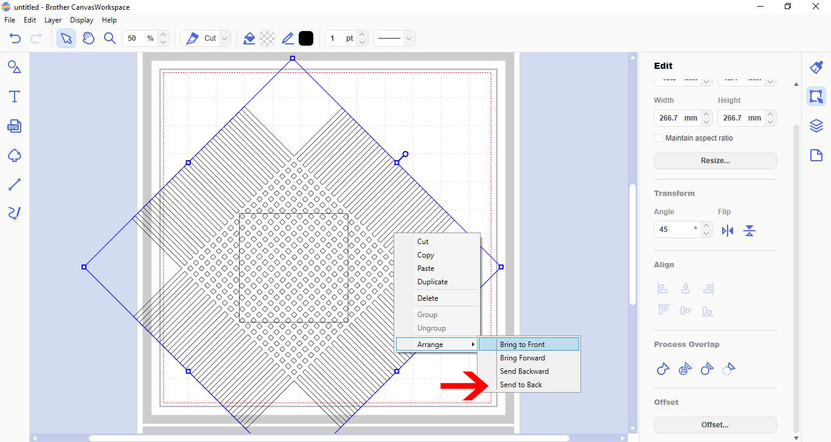Open the File menu
The image size is (831, 442).
pyautogui.click(x=10, y=20)
